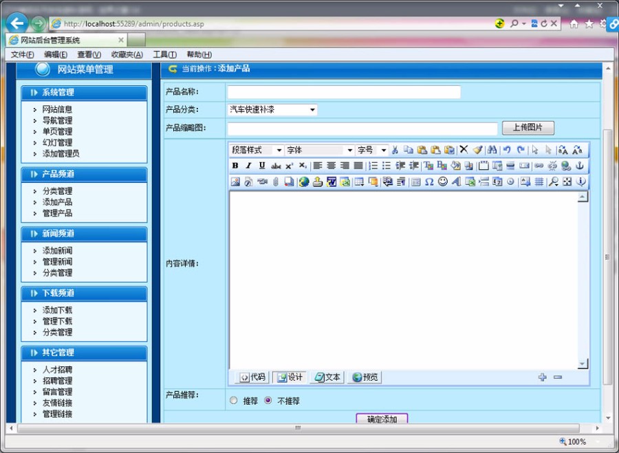Open the 产品分类 category dropdown
Image resolution: width=619 pixels, height=453 pixels.
coord(313,109)
